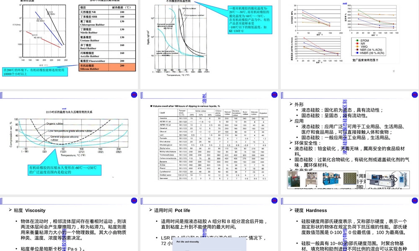Click the callout about -60℃~+250℃ compression set
419x251 pixels.
tap(65, 170)
